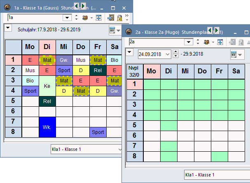The height and width of the screenshot is (183, 250).
Task: Go to next element with right arrow in 1a title bar
Action: (83, 6)
